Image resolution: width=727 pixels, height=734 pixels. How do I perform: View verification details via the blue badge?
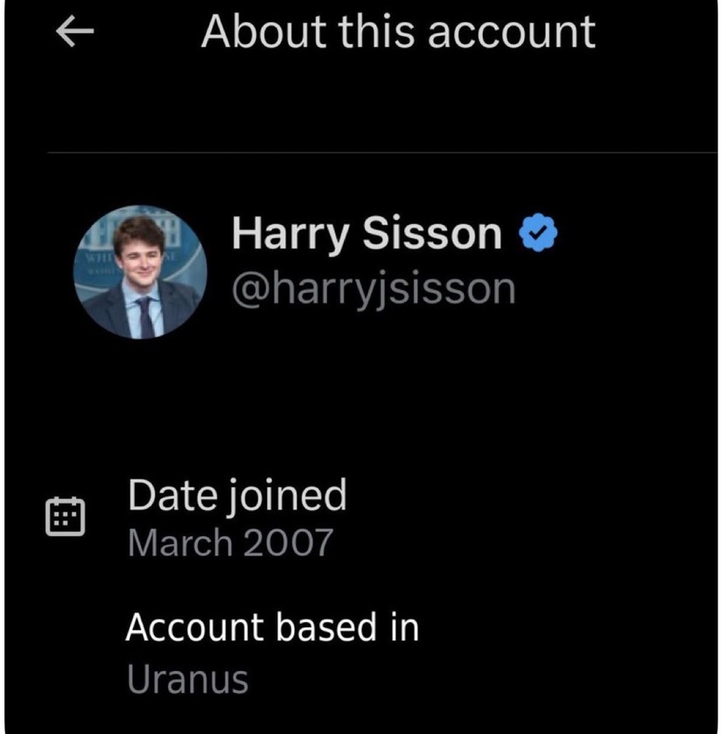coord(538,234)
